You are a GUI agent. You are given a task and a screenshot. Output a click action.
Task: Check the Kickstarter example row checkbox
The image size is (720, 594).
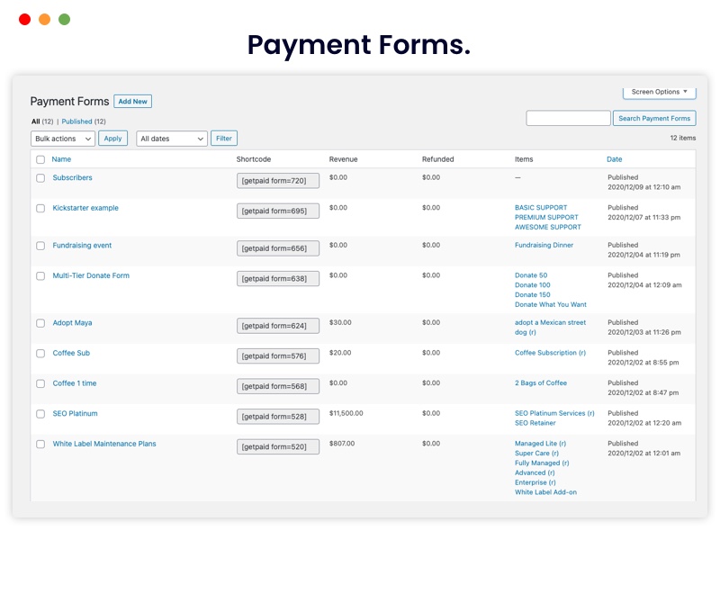[40, 209]
